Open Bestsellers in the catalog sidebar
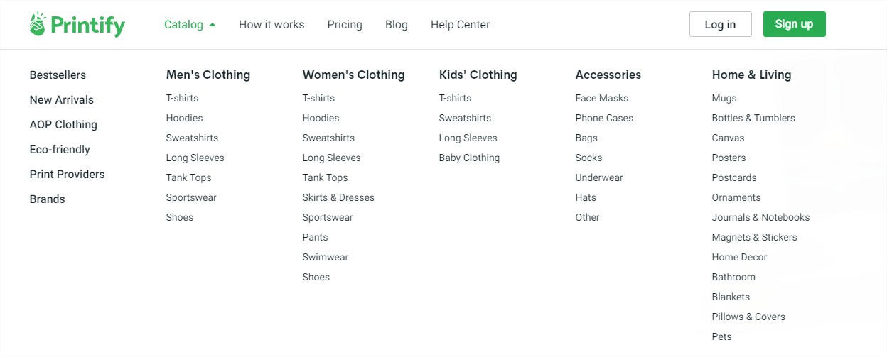 coord(58,75)
